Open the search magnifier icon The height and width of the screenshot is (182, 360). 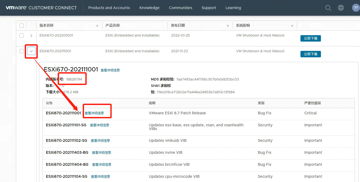point(328,8)
